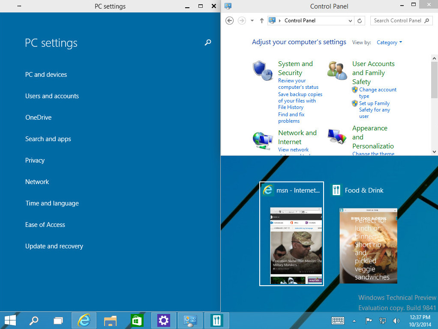
Task: Click Change account type link
Action: 378,93
